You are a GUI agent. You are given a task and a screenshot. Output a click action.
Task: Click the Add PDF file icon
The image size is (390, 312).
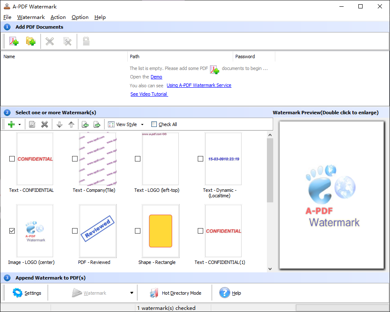click(14, 41)
